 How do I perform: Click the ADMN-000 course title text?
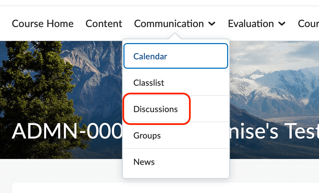(67, 131)
